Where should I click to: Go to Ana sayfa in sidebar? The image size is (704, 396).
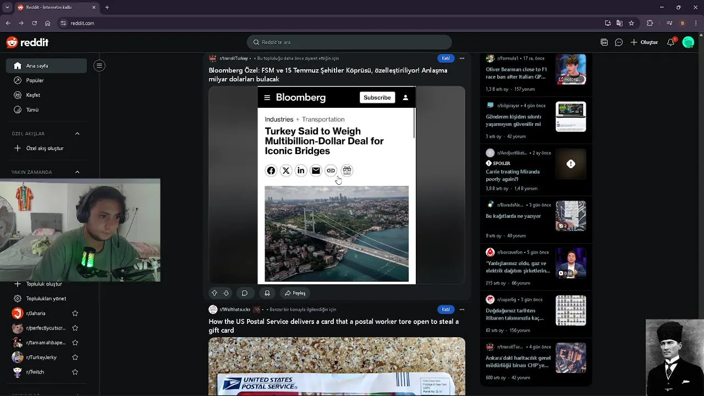(x=46, y=65)
